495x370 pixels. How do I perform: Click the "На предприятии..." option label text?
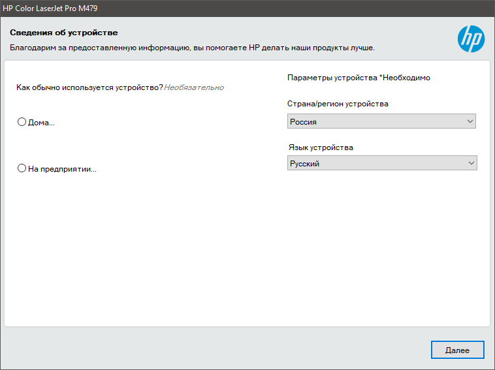[x=62, y=169]
